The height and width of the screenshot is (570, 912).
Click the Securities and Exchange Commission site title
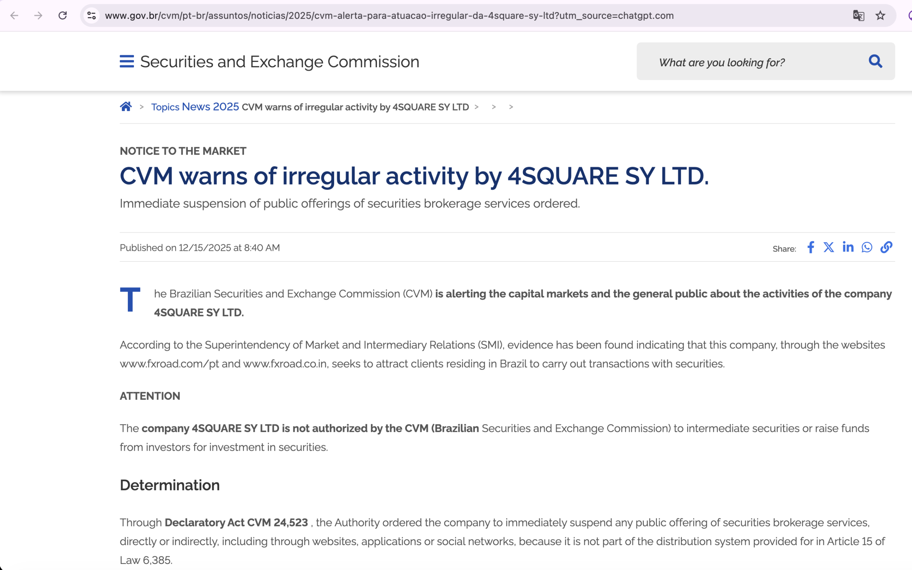tap(280, 61)
